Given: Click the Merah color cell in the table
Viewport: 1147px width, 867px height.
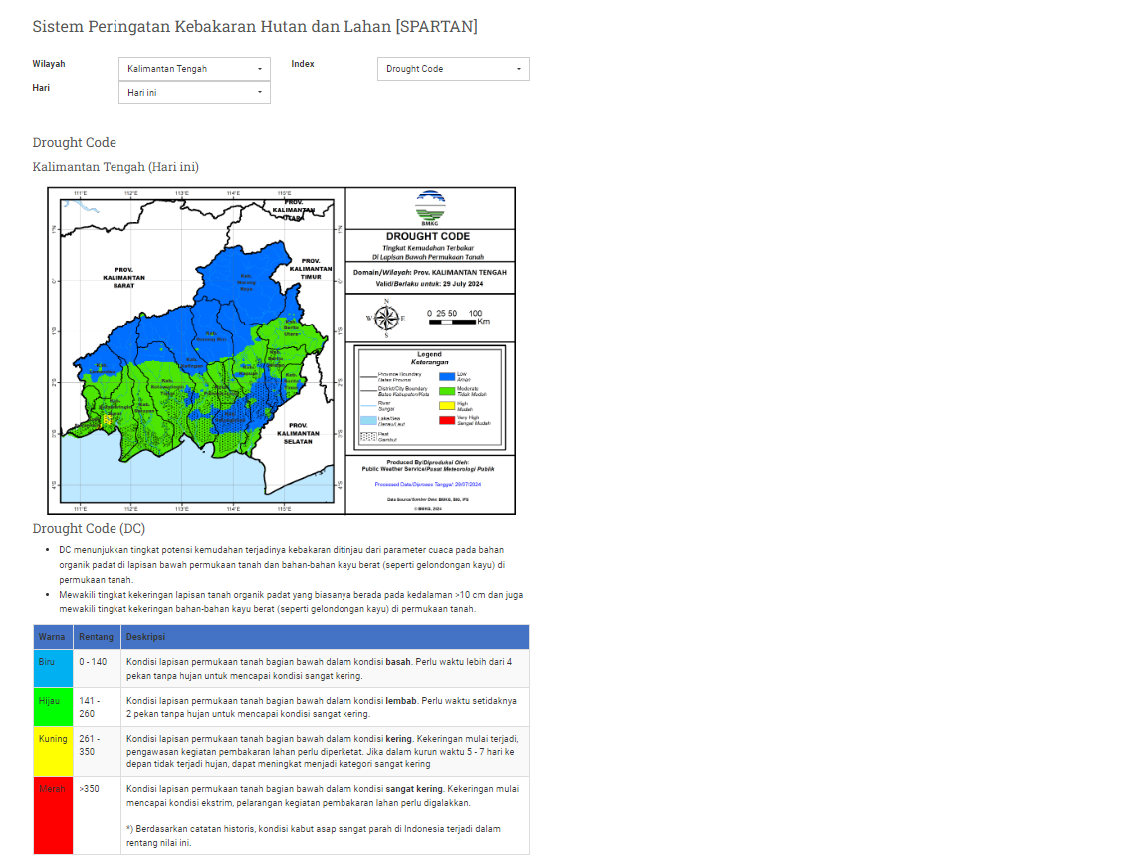Looking at the screenshot, I should click(x=54, y=815).
